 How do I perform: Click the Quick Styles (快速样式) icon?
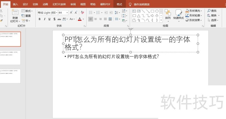(x=179, y=15)
